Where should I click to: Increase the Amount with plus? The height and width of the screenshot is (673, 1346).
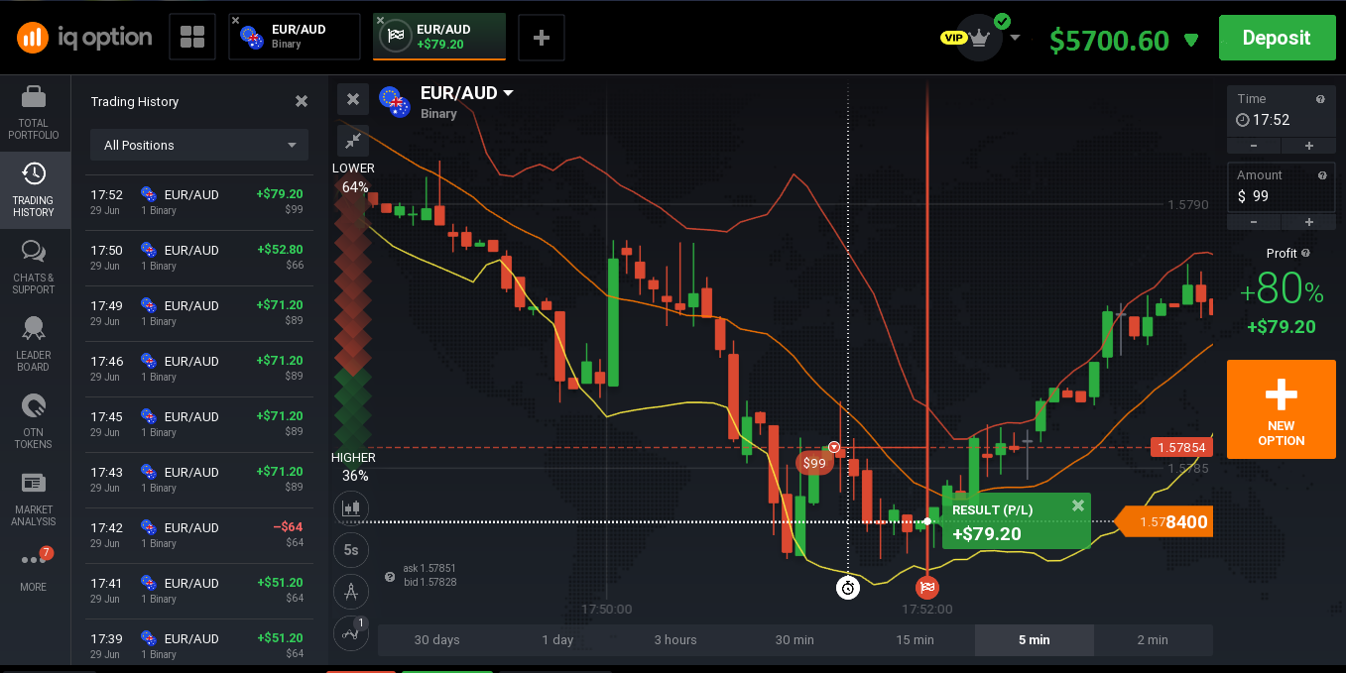[x=1309, y=222]
